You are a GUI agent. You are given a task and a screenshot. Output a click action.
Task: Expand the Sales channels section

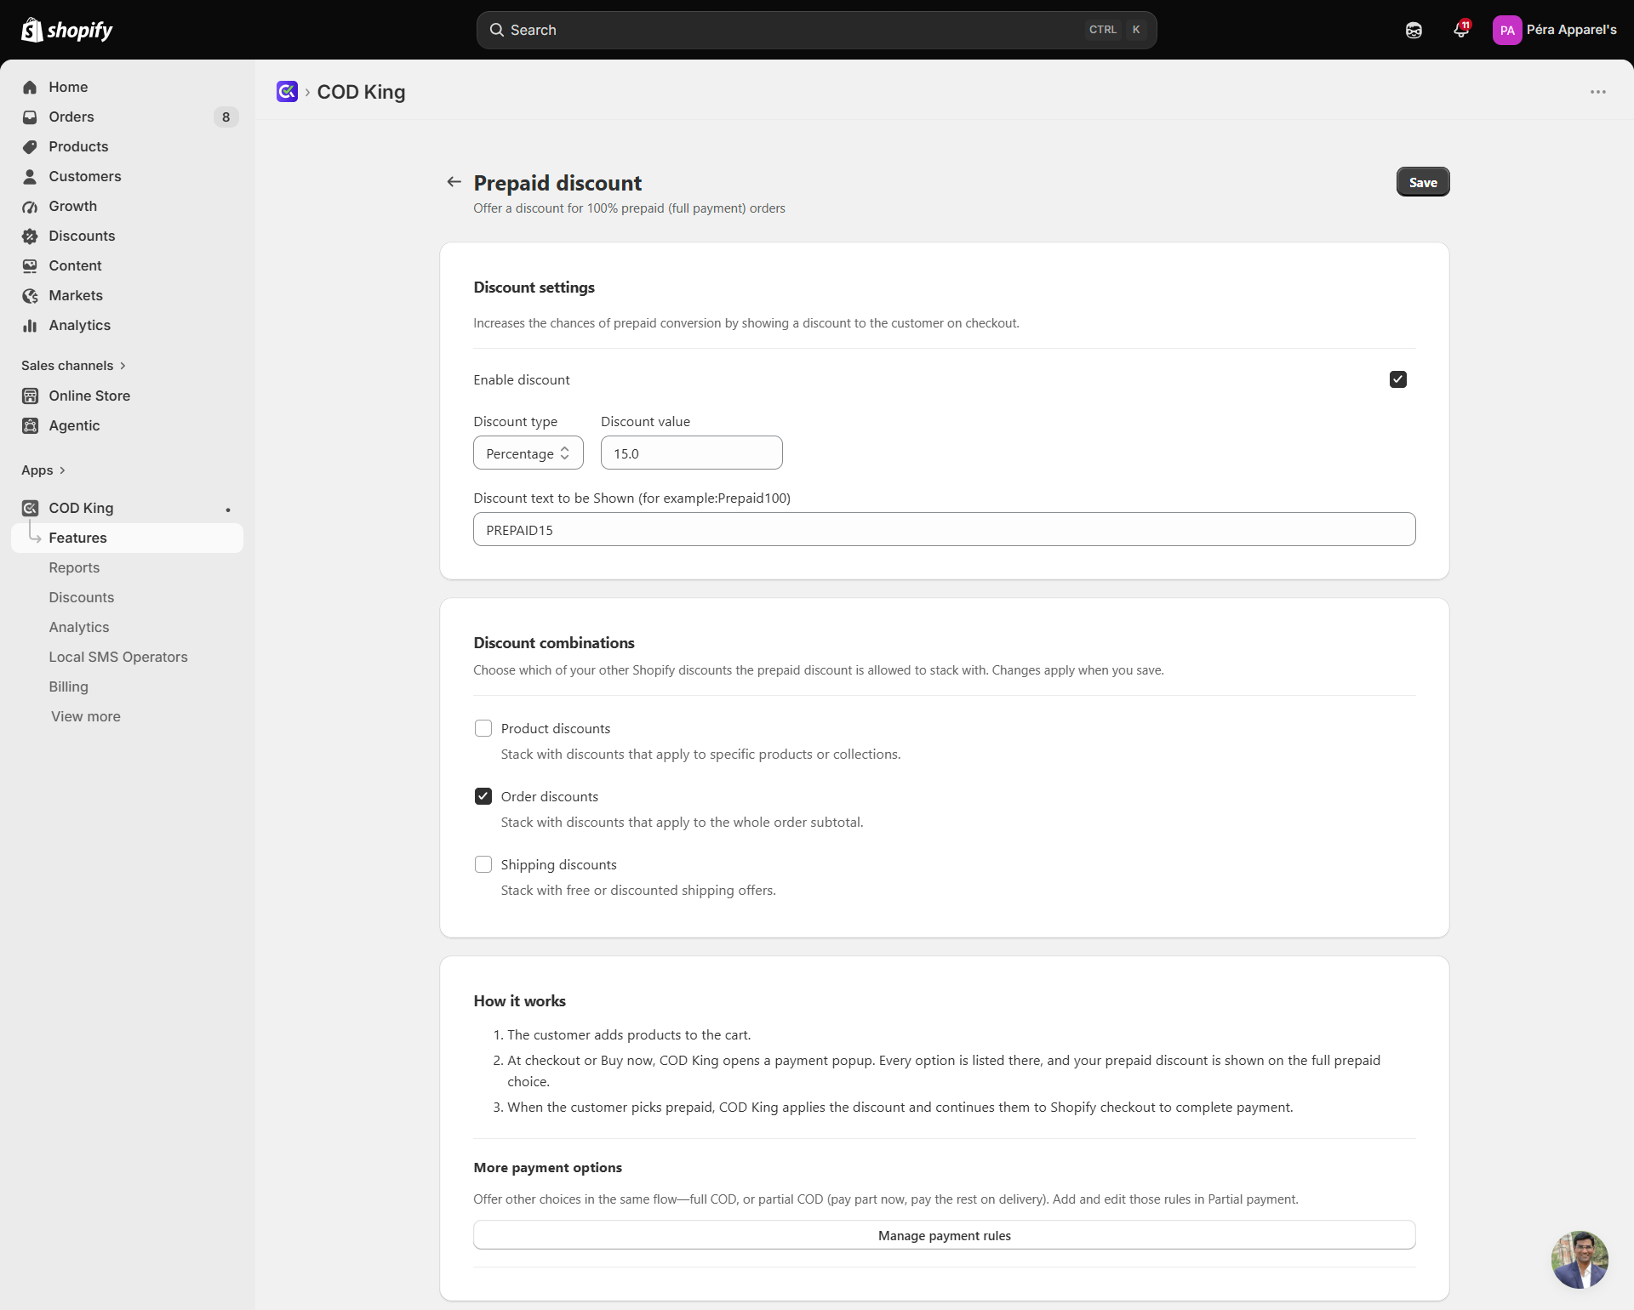(74, 366)
